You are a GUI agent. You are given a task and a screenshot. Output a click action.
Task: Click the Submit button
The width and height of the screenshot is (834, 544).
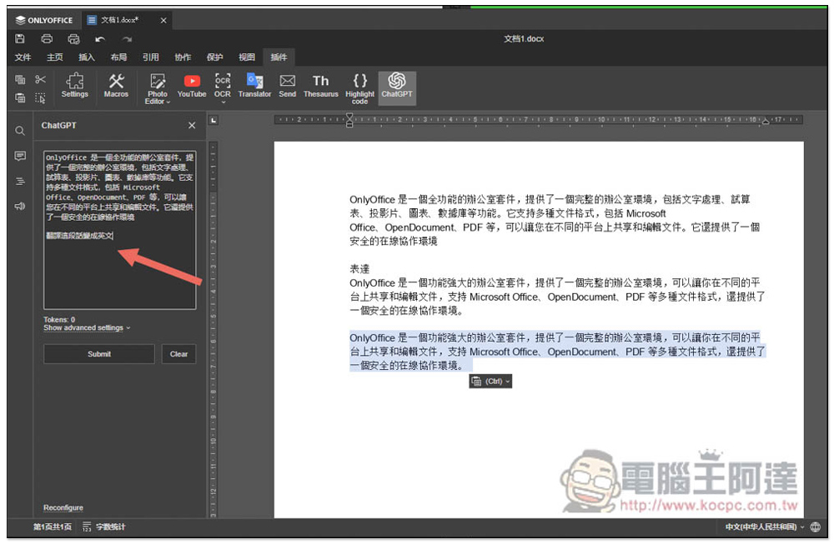click(x=99, y=354)
